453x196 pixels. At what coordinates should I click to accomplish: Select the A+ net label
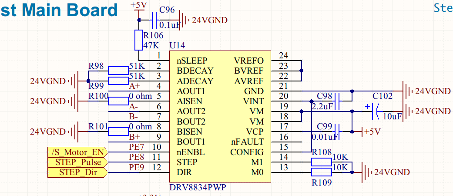coord(134,86)
